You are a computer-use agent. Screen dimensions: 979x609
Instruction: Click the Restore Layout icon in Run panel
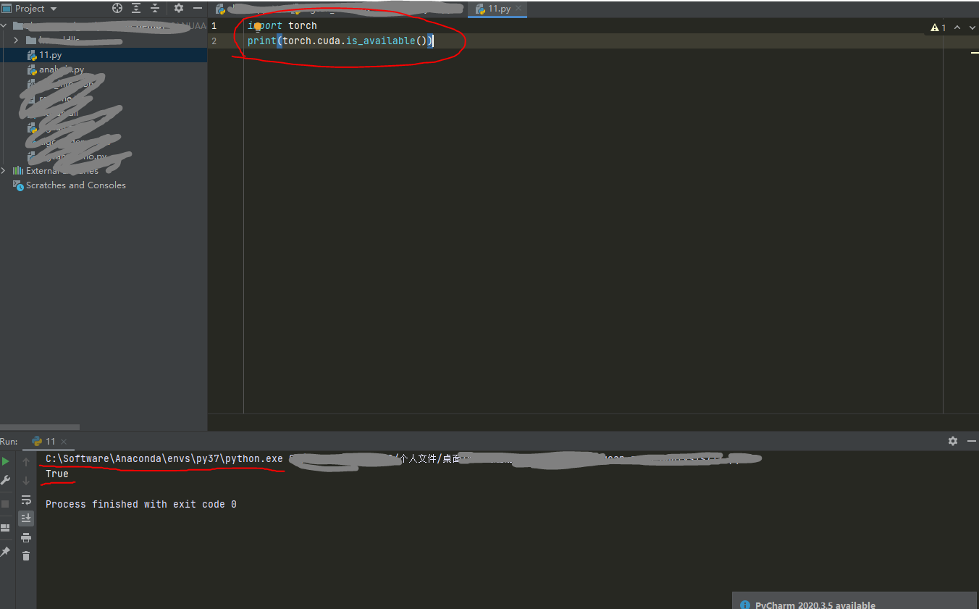point(6,528)
